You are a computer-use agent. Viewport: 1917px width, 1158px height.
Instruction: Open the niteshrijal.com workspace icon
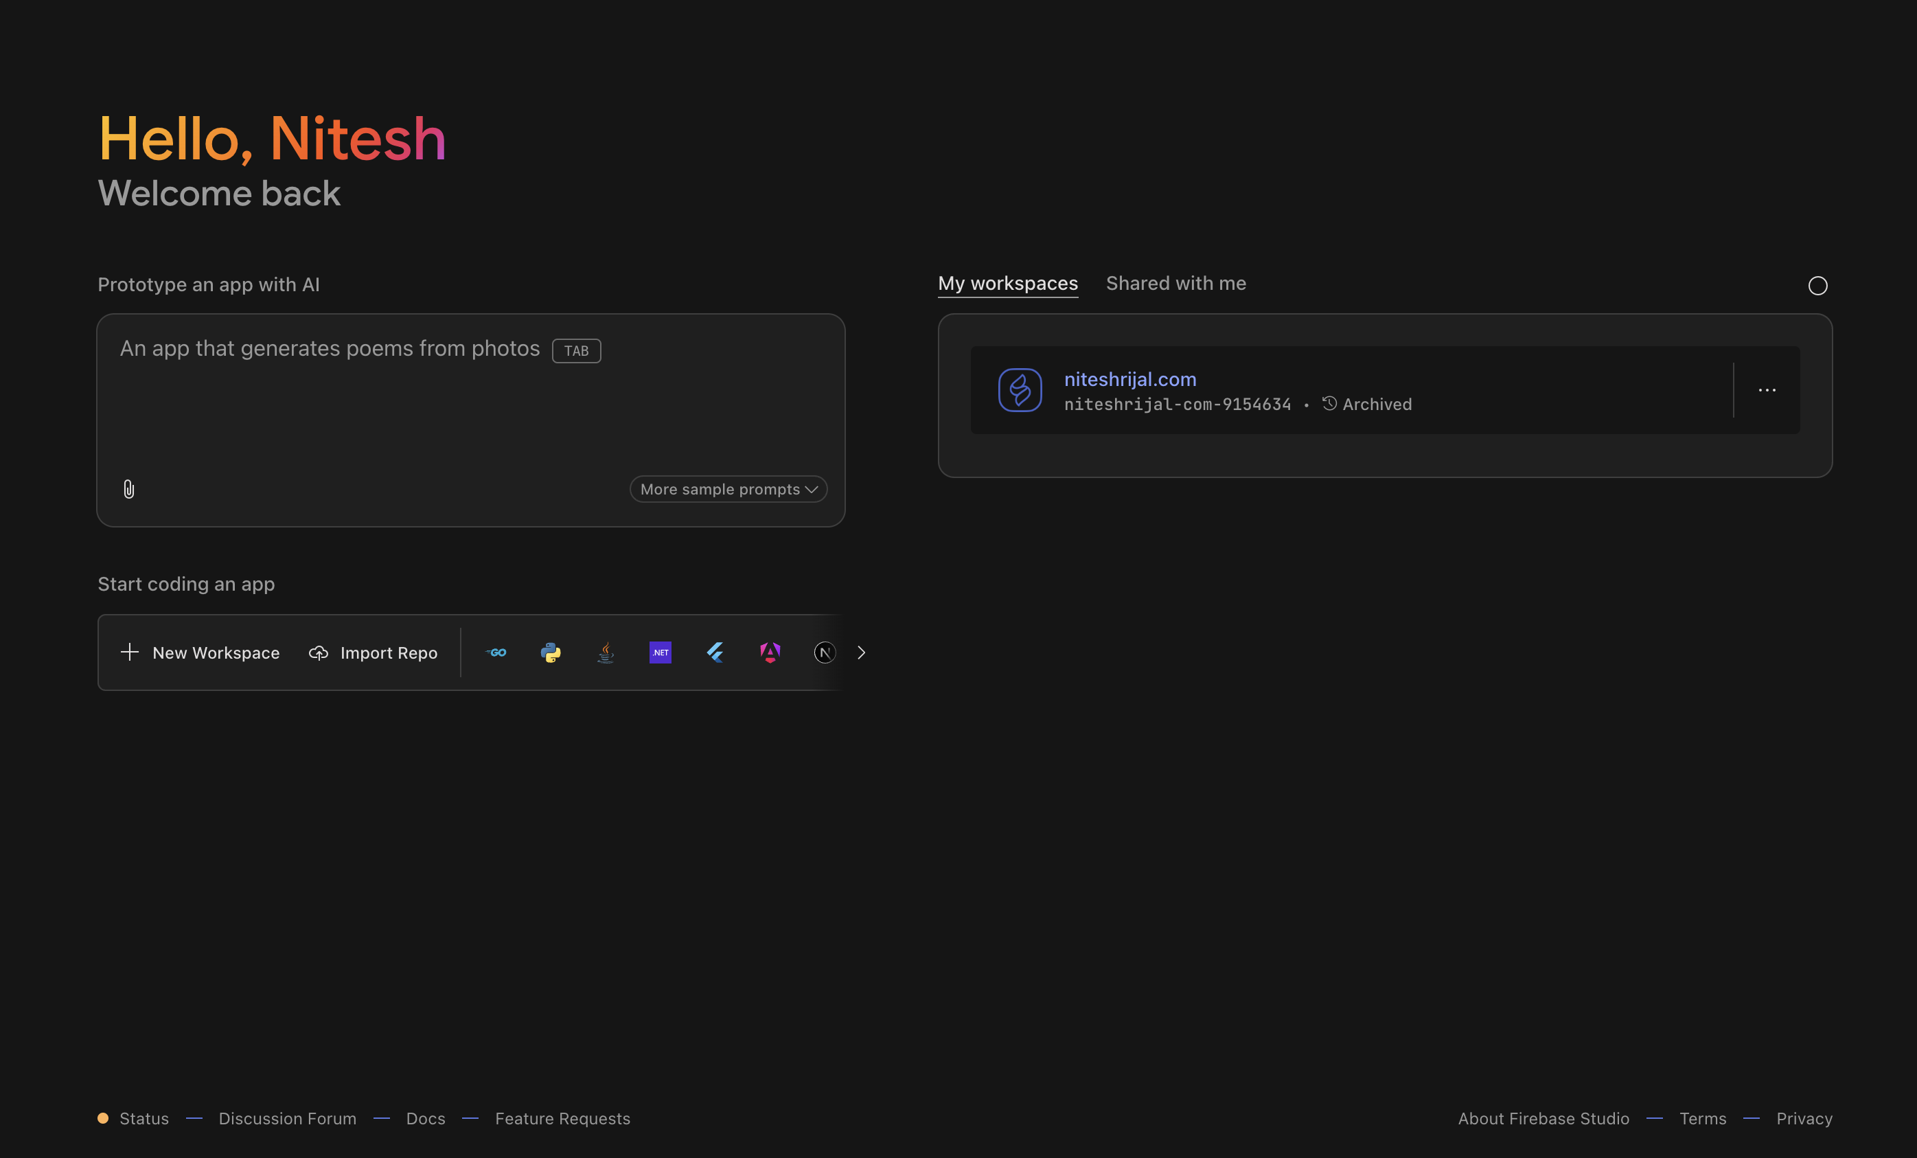[1020, 390]
